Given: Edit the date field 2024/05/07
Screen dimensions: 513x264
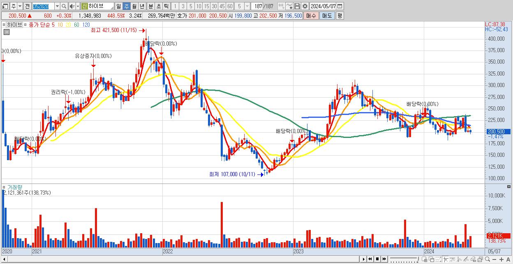Looking at the screenshot, I should [x=323, y=6].
